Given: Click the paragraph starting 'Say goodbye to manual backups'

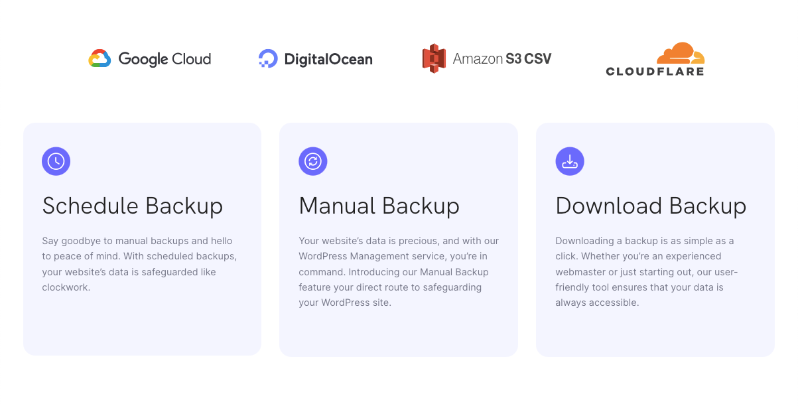Looking at the screenshot, I should [x=140, y=264].
